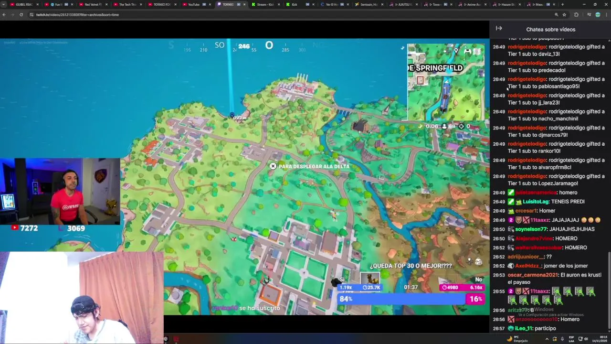
Task: Go back with the browser back arrow
Action: (4, 15)
